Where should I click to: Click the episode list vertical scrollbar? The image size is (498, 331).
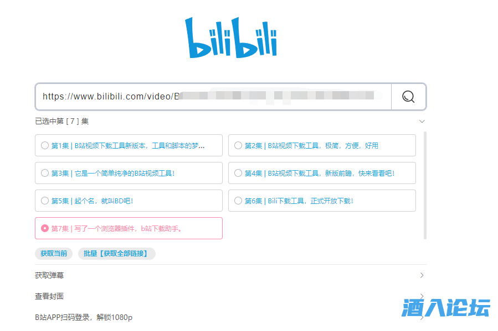pos(425,185)
